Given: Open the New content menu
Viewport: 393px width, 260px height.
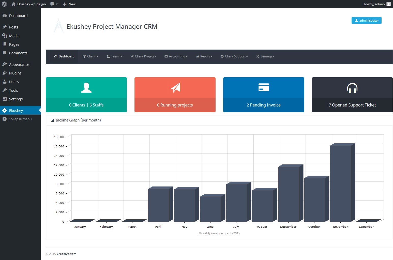Looking at the screenshot, I should (x=69, y=4).
